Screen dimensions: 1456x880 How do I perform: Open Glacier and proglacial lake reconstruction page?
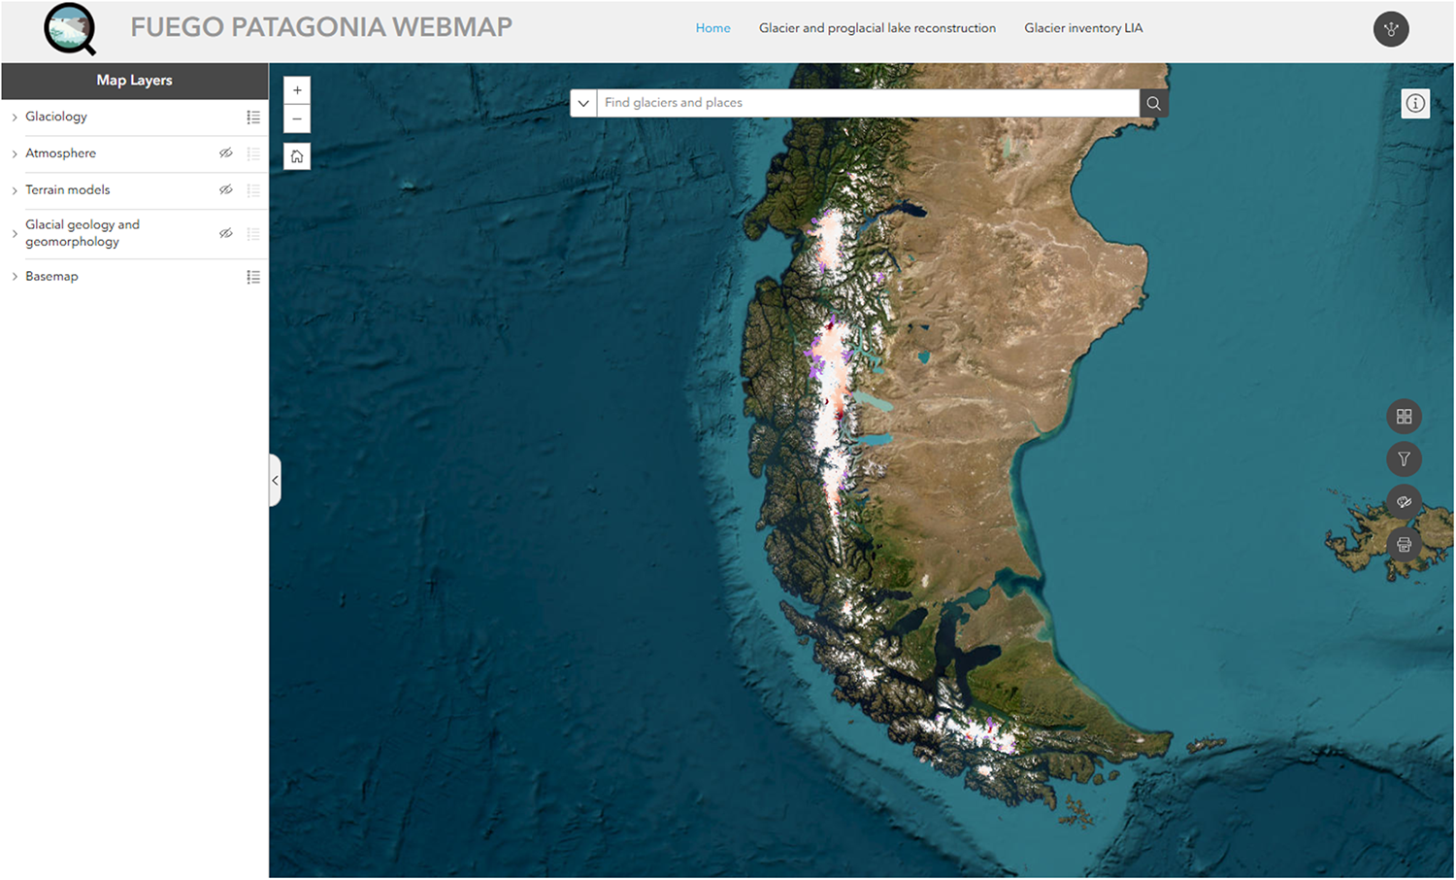[x=877, y=28]
